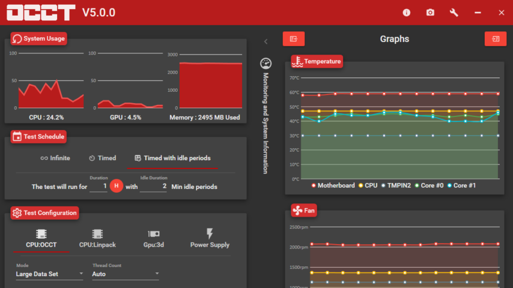Click the left red graph layout button
This screenshot has height=288, width=513.
(x=294, y=39)
